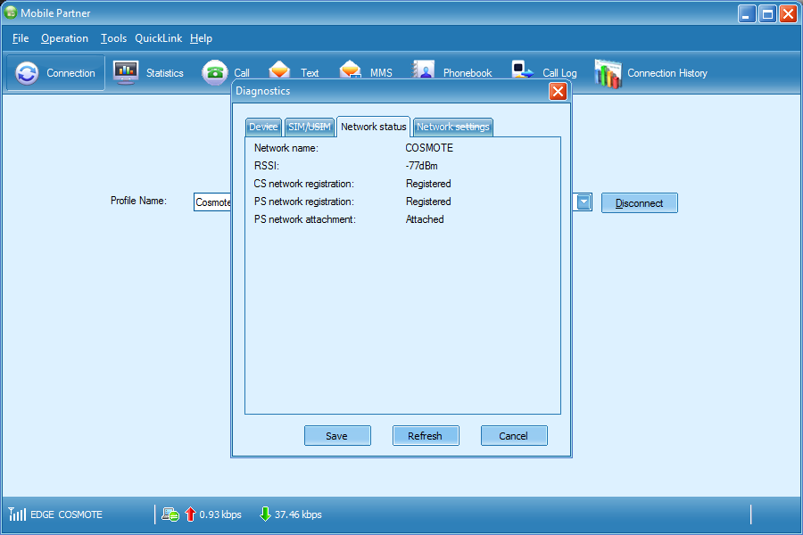Click the Disconnect button
Screen dimensions: 803x535
click(639, 202)
